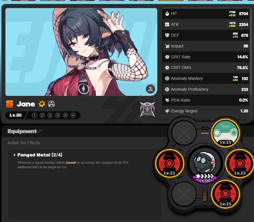Open the right Fanged Metal disc Lv.15
Viewport: 254px width, 222px height.
pyautogui.click(x=240, y=163)
